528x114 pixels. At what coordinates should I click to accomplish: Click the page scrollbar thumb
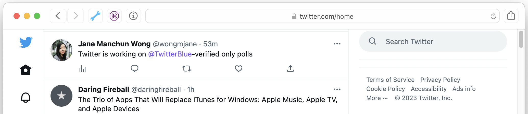(x=521, y=39)
